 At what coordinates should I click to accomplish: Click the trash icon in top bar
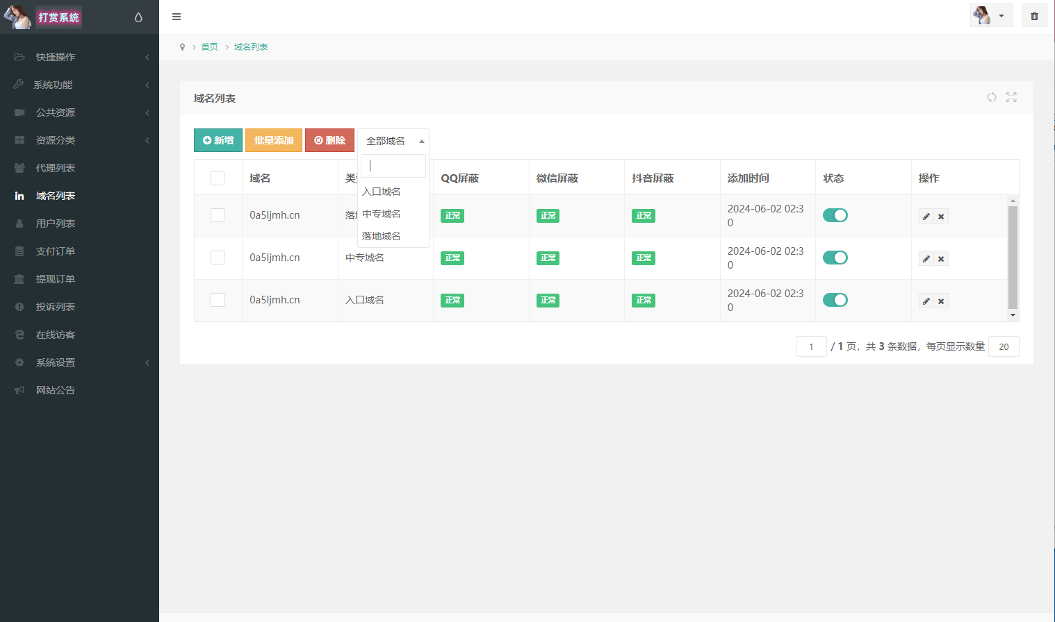[x=1034, y=16]
